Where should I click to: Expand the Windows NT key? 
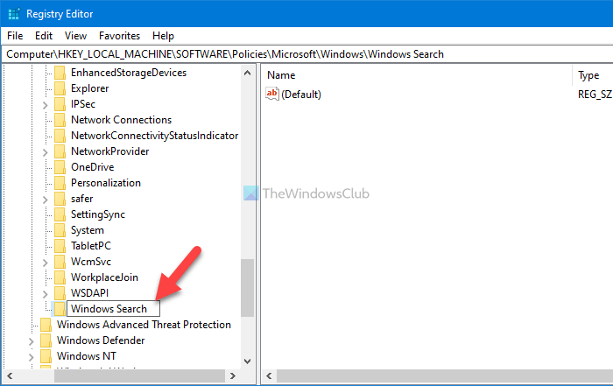coord(31,357)
